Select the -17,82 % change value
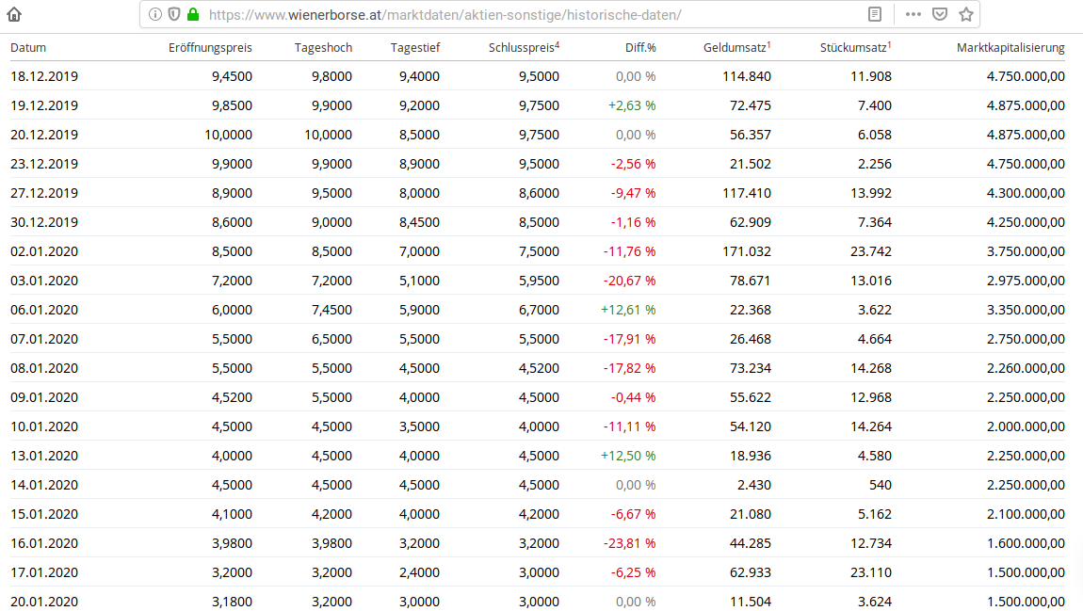Image resolution: width=1083 pixels, height=611 pixels. pyautogui.click(x=630, y=368)
